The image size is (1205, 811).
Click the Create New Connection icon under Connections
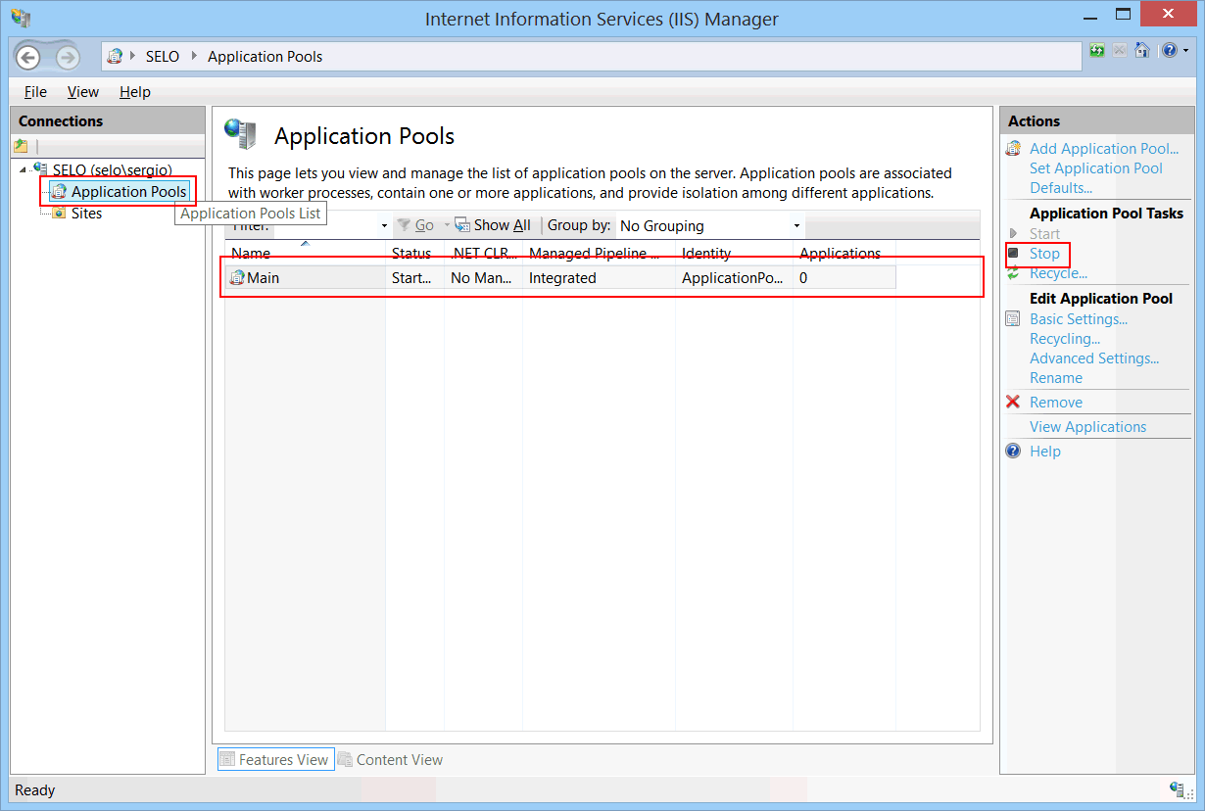pos(21,146)
